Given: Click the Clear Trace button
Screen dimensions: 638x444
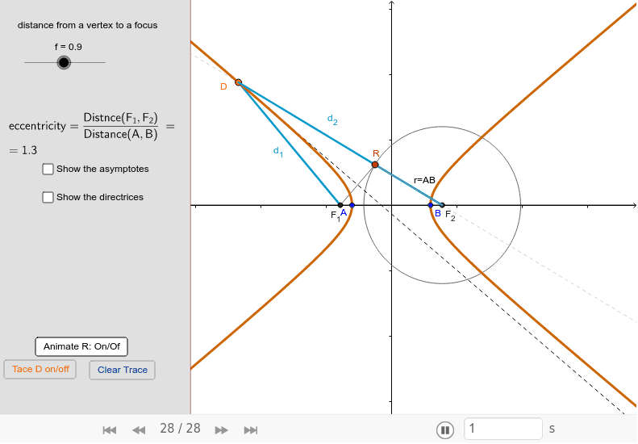Looking at the screenshot, I should click(122, 370).
